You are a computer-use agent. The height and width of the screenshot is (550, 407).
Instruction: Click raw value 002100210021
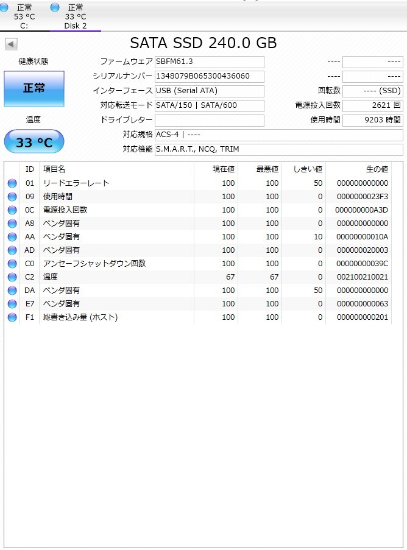point(363,277)
